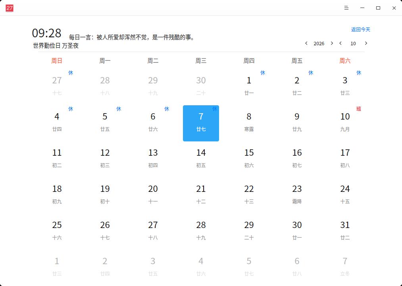Select October 8 marked 寒露
The image size is (402, 286).
249,123
